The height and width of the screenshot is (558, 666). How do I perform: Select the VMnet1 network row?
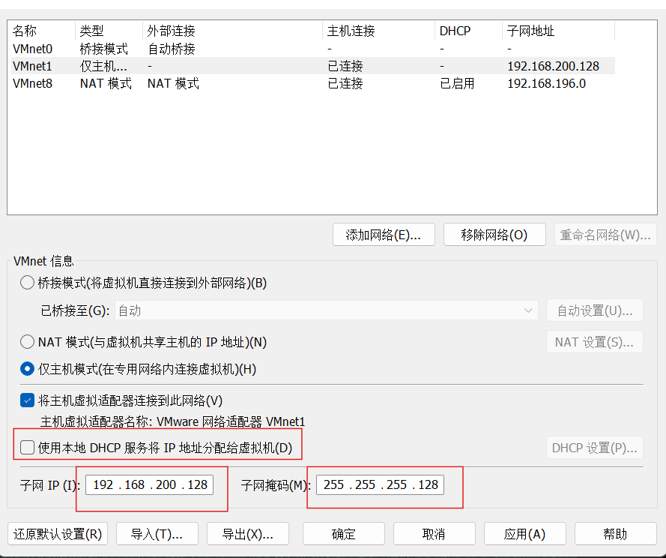(x=313, y=66)
